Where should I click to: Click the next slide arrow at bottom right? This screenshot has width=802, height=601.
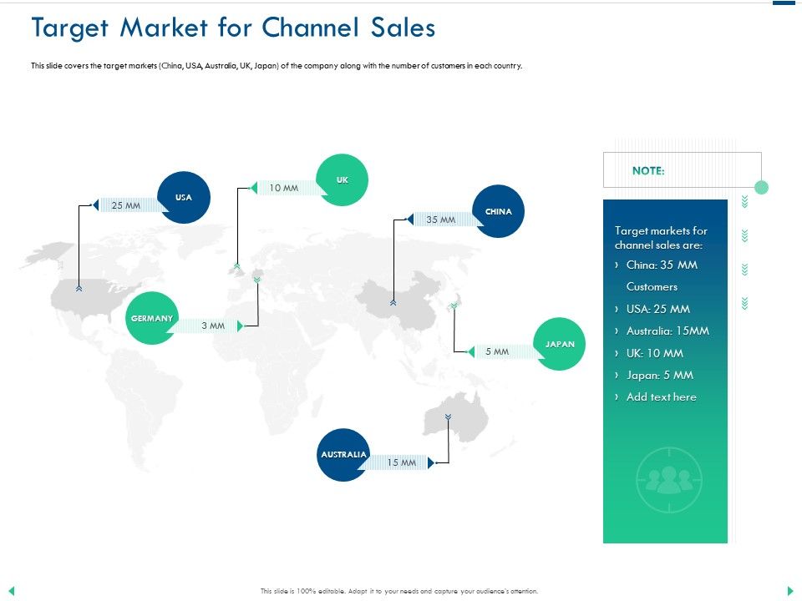790,591
